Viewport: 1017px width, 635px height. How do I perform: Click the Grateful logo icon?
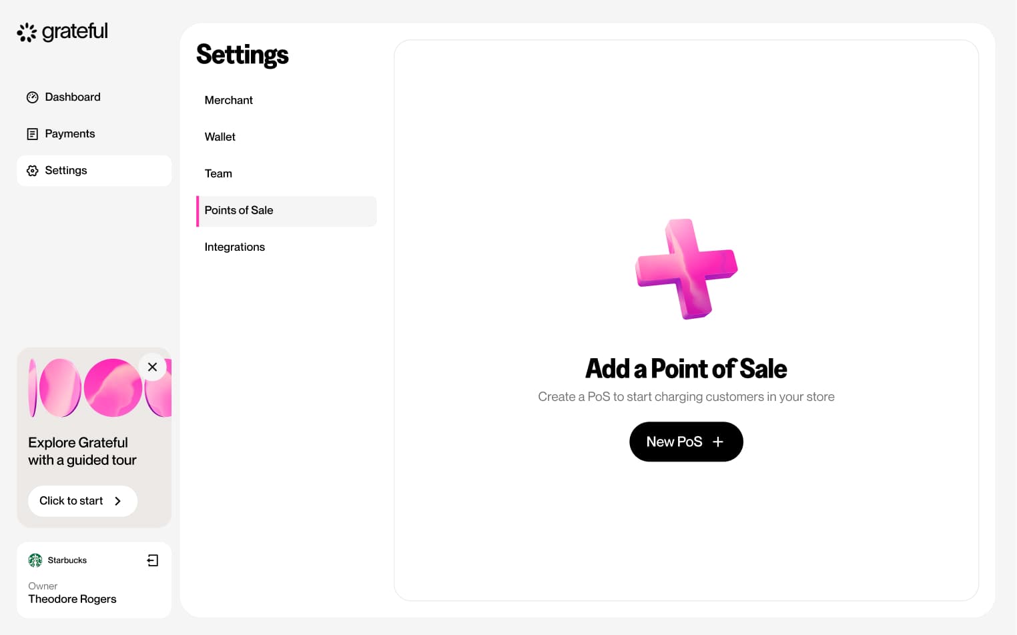[27, 32]
